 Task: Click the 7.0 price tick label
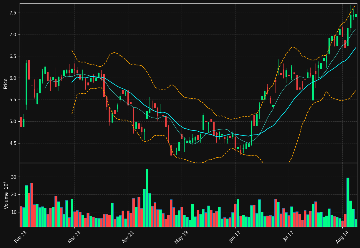tap(13, 34)
